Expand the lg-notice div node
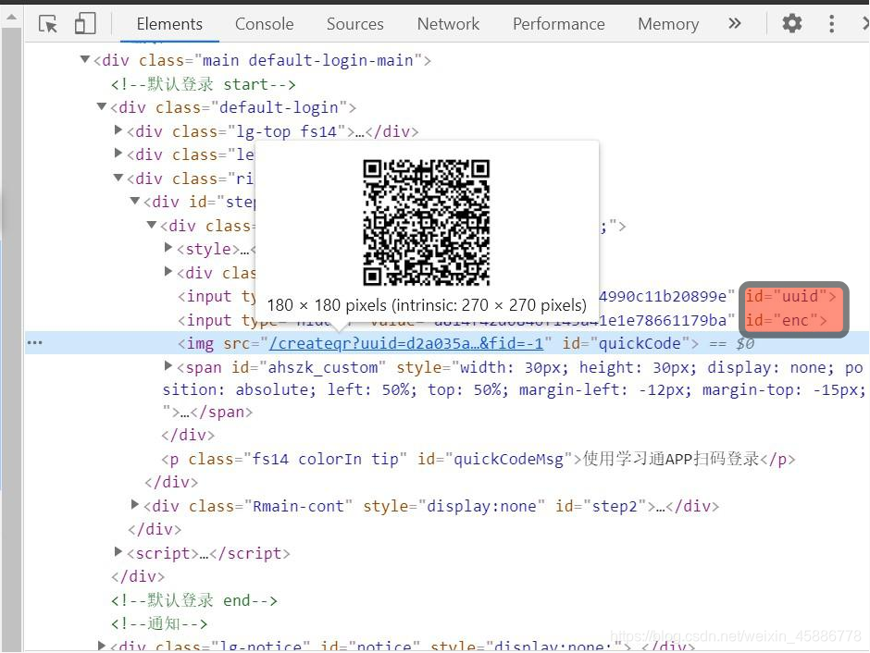 pos(101,646)
